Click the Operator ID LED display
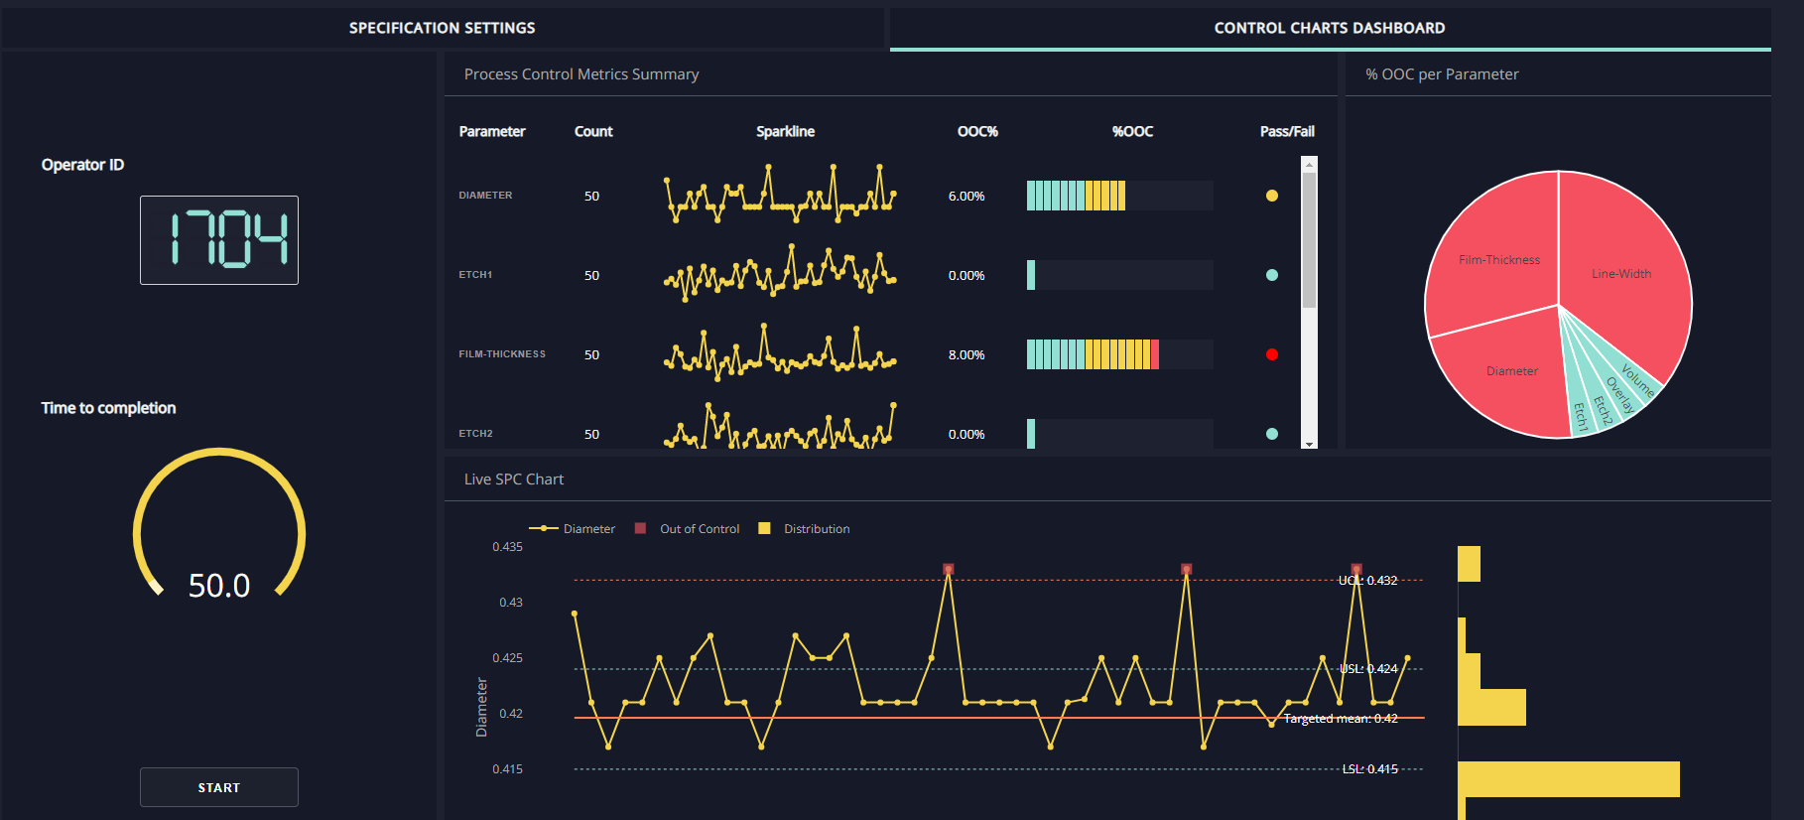1804x820 pixels. click(219, 240)
